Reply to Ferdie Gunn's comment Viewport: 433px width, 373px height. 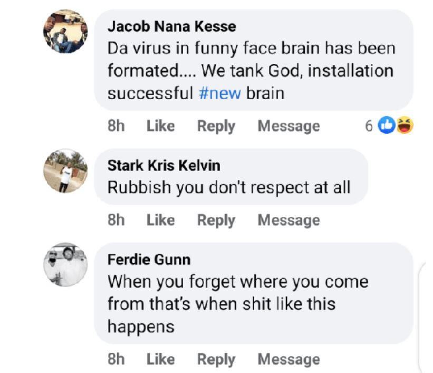[x=216, y=359]
